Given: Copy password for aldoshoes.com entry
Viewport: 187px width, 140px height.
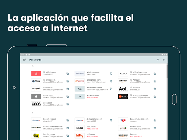Looking at the screenshot, I should coord(154,74).
